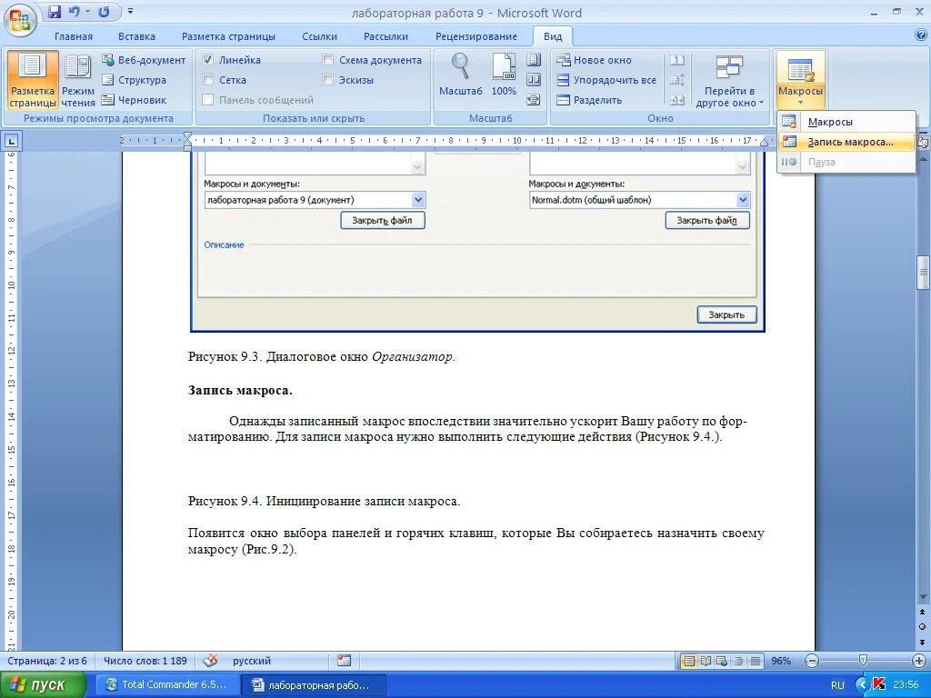
Task: Change language русский in status bar
Action: [x=252, y=661]
